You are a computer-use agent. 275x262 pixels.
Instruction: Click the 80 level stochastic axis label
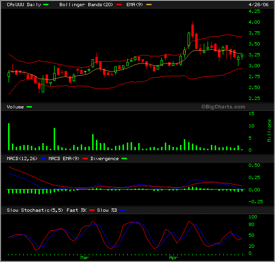coord(251,225)
